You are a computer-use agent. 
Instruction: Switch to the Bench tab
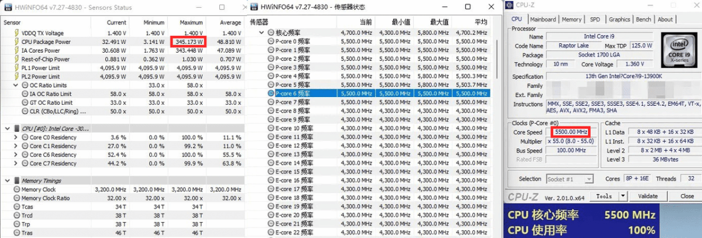pos(643,19)
